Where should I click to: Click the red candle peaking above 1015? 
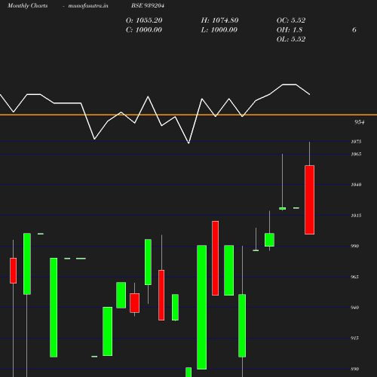click(215, 258)
